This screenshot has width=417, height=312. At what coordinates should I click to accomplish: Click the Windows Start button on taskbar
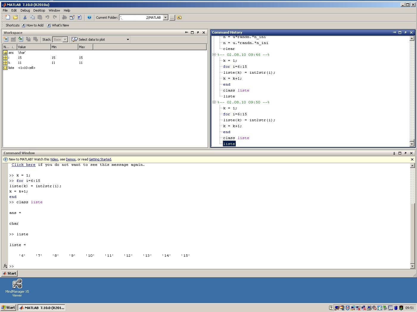(8, 308)
